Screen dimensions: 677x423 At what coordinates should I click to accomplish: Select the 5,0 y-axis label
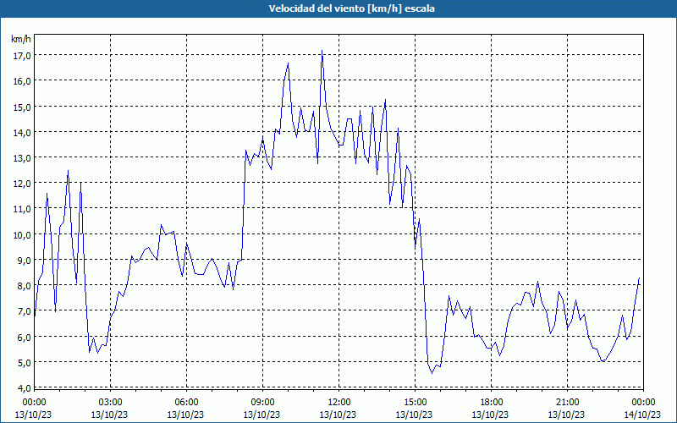(x=23, y=363)
